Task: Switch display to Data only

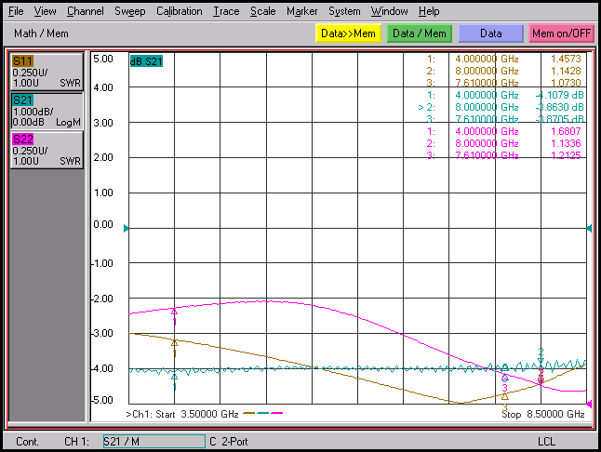Action: point(491,33)
